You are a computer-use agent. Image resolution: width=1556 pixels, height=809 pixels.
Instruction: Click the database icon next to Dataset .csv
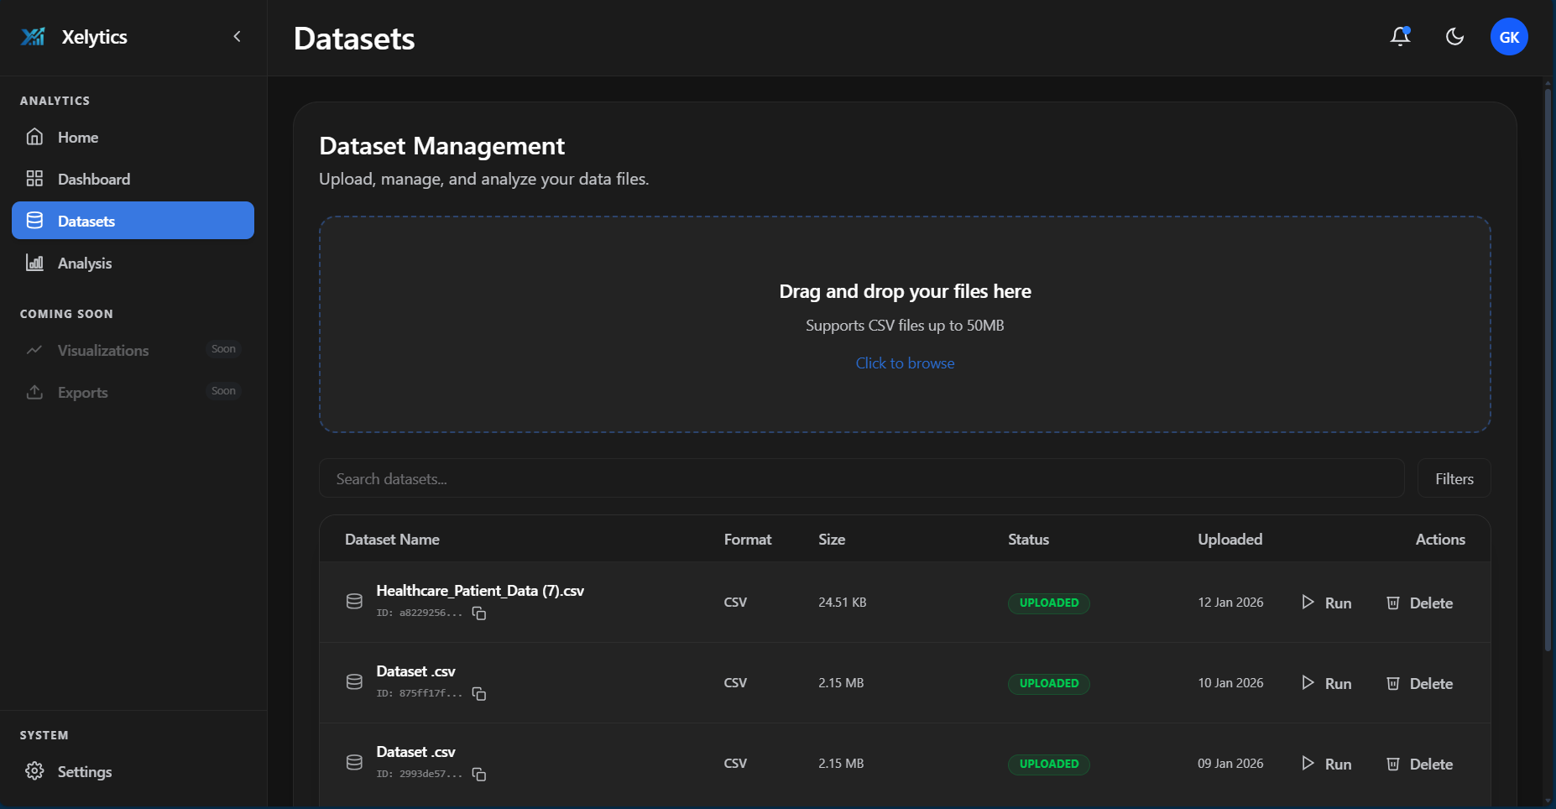point(353,681)
